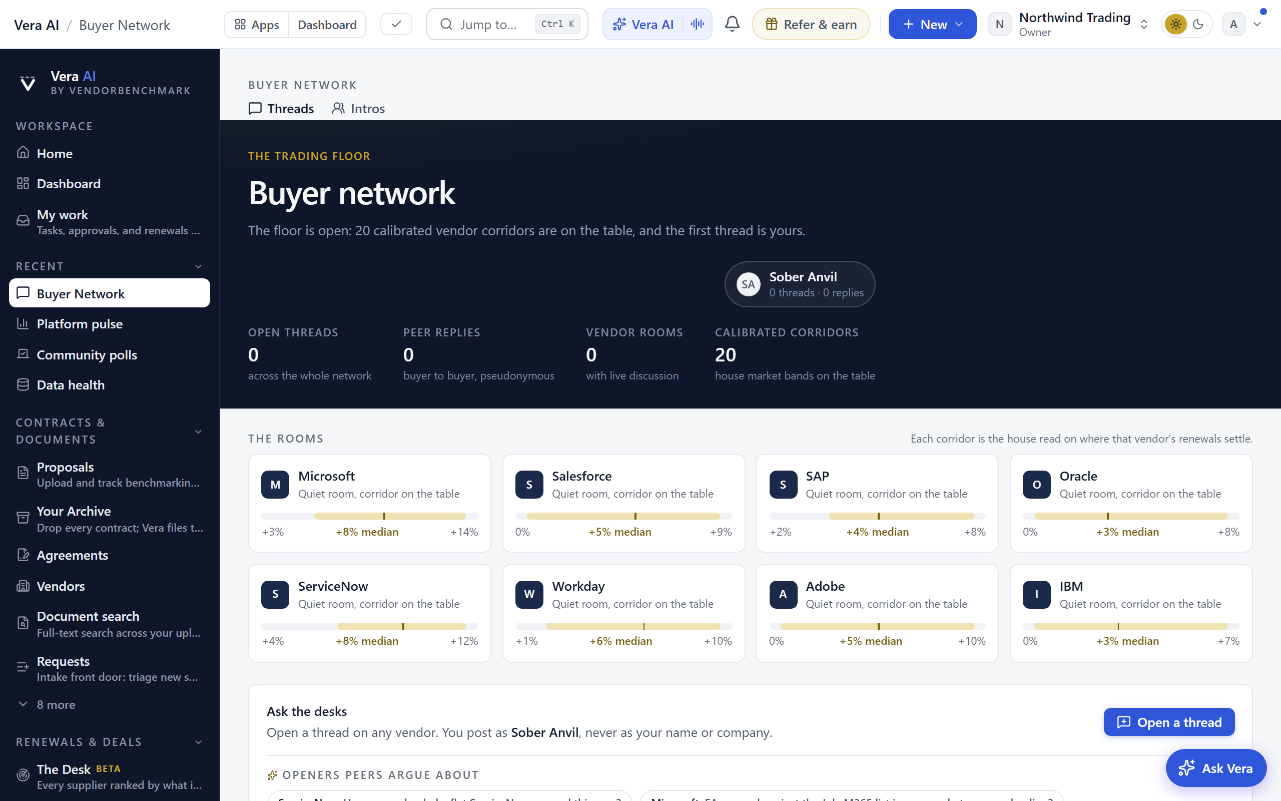
Task: Open the SAP room card
Action: point(877,503)
